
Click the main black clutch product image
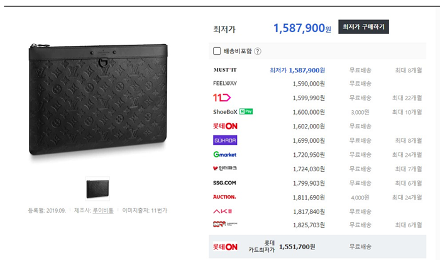pos(98,100)
